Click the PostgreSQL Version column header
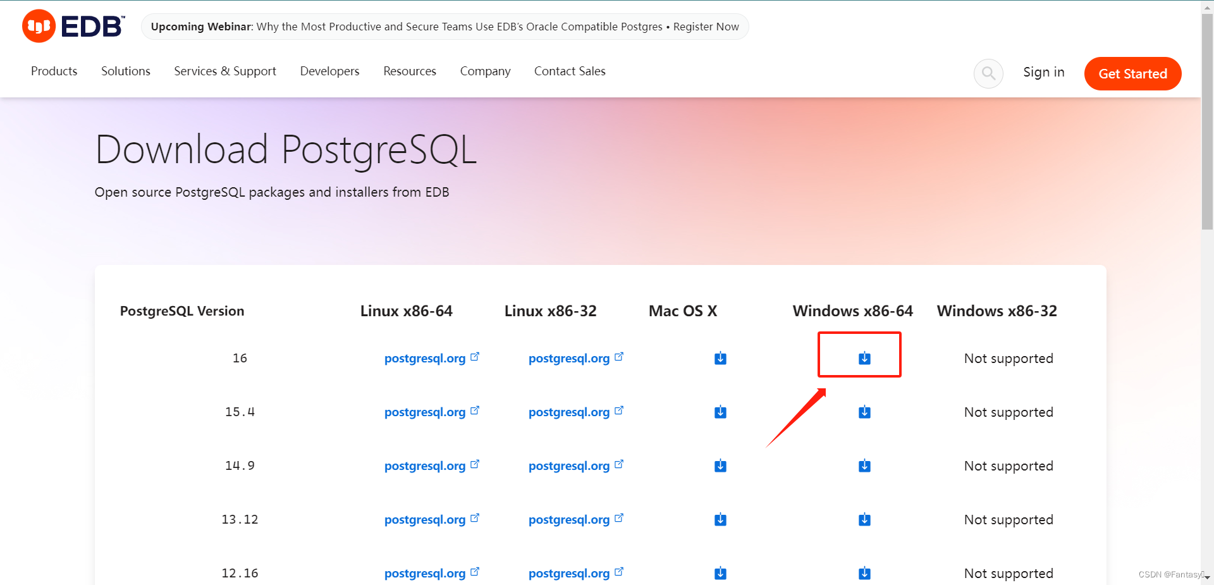Viewport: 1214px width, 585px height. tap(182, 311)
